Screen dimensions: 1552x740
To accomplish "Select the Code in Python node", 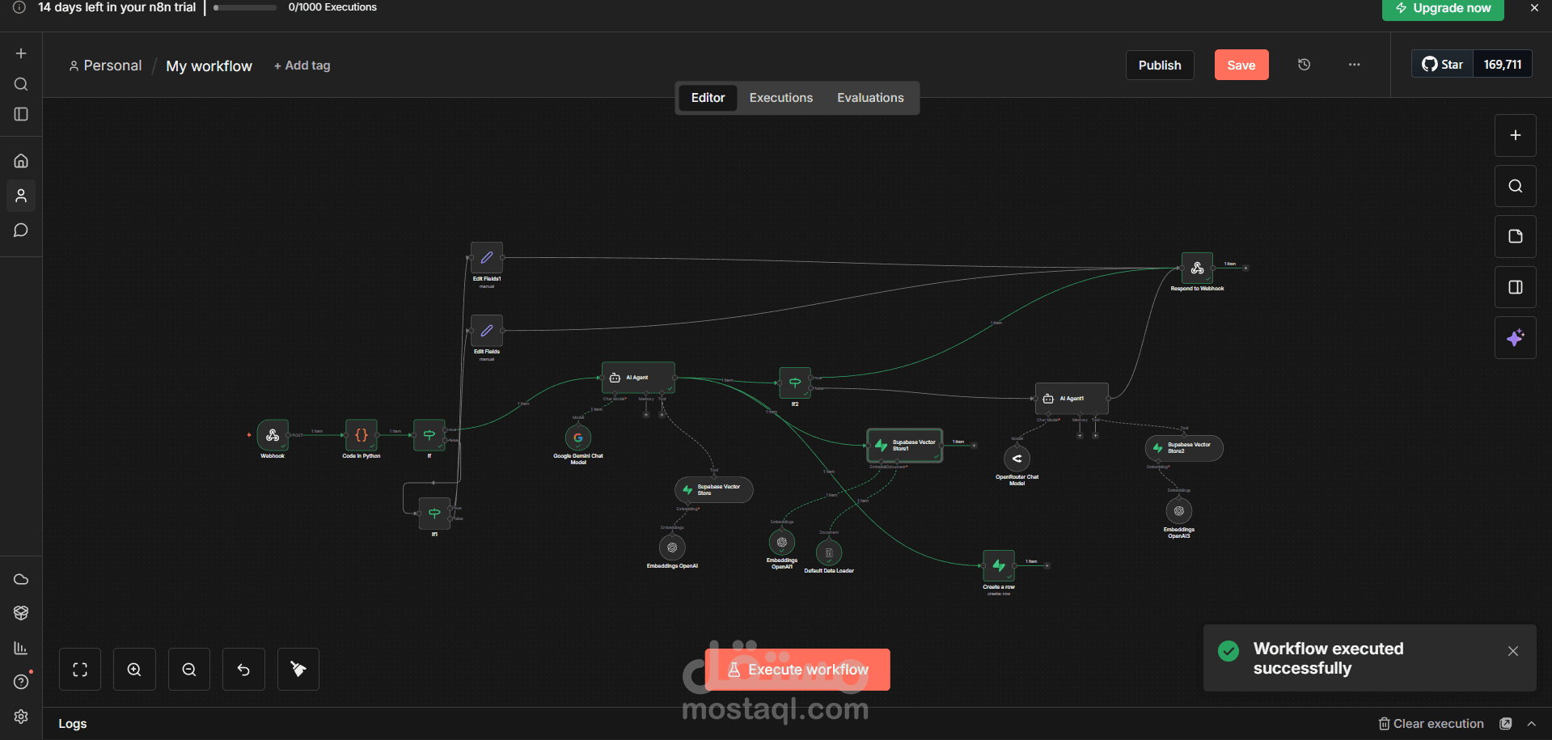I will [x=362, y=435].
